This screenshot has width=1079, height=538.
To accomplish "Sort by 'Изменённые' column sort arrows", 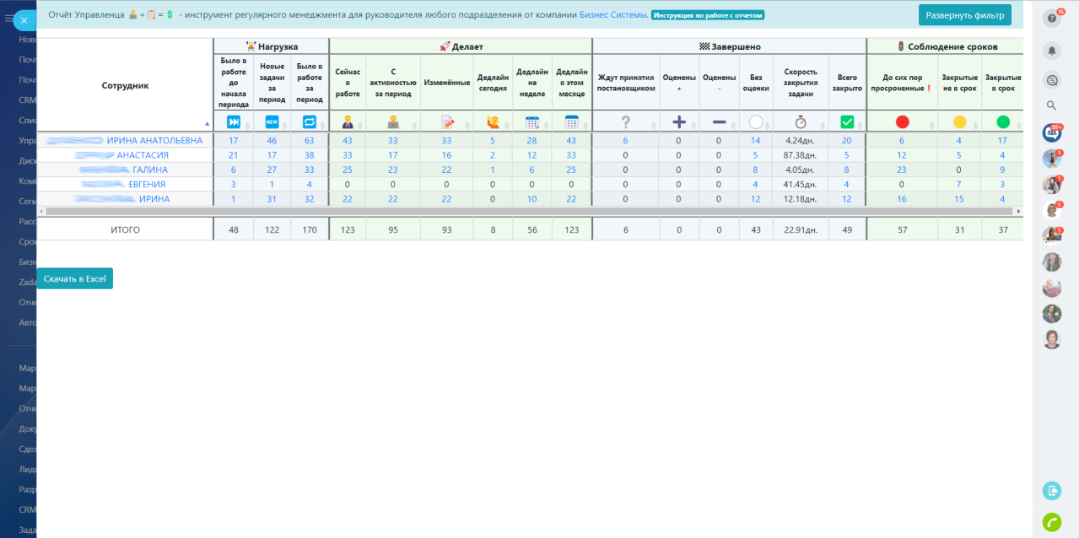I will (466, 124).
